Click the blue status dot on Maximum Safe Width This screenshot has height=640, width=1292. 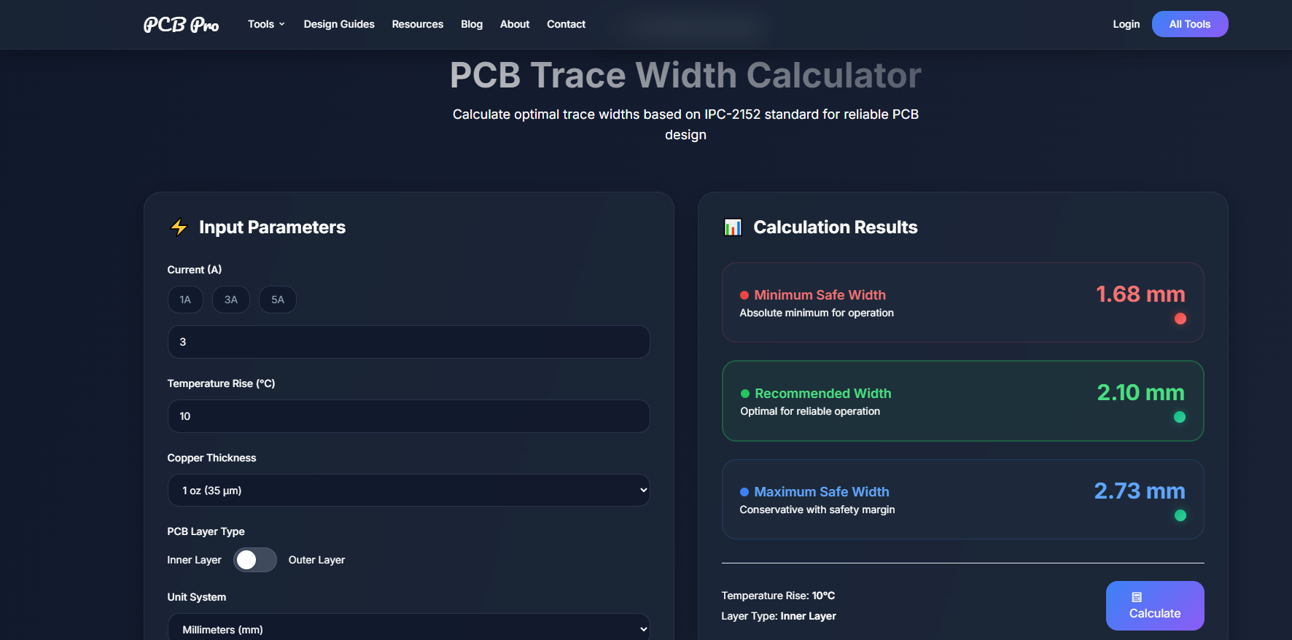(x=744, y=492)
